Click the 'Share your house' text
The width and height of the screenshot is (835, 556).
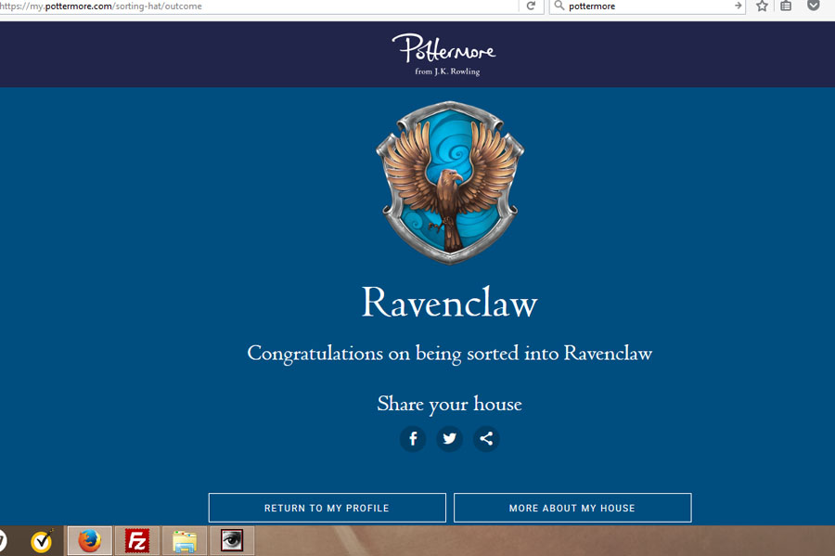[x=449, y=404]
